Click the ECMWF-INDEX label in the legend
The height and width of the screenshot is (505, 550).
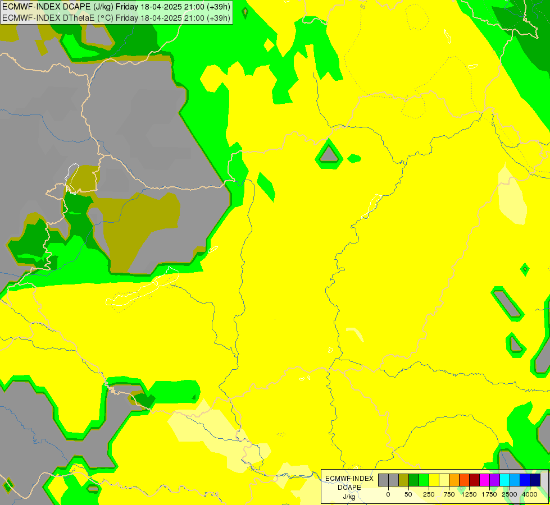coord(349,479)
